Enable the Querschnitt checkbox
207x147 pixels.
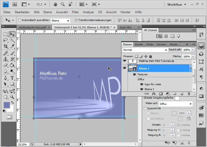pos(145,108)
